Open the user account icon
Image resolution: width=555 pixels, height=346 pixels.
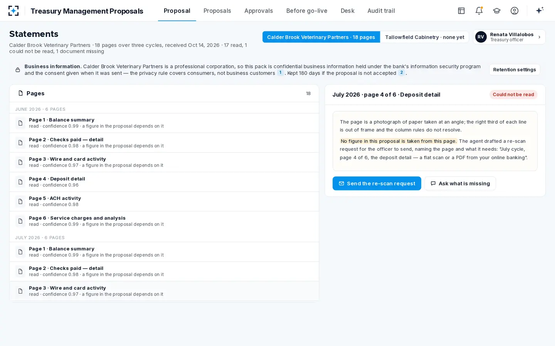coord(515,11)
